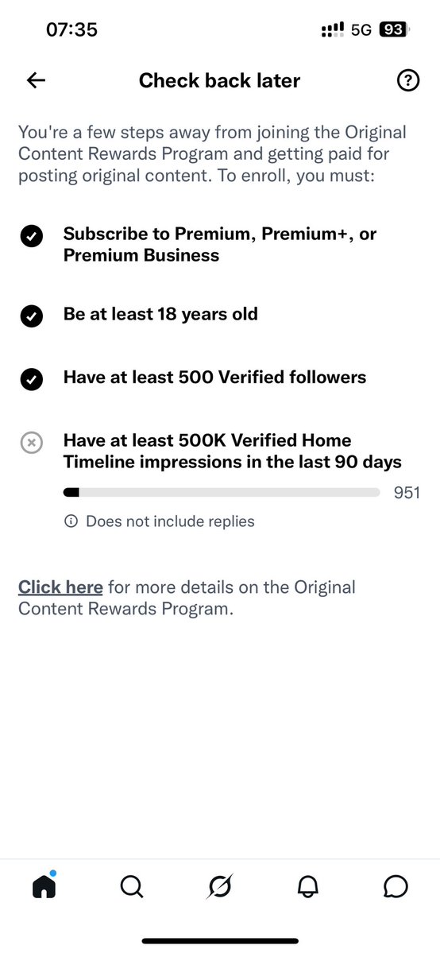The height and width of the screenshot is (953, 440).
Task: Tap the 5G battery status indicator
Action: [393, 29]
